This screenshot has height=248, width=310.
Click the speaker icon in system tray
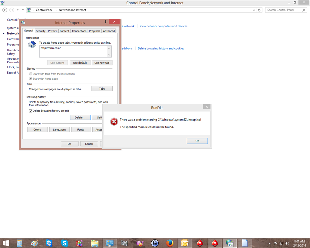coord(287,243)
